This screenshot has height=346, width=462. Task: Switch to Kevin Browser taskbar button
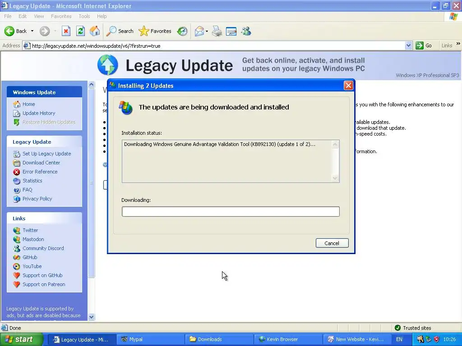[288, 339]
